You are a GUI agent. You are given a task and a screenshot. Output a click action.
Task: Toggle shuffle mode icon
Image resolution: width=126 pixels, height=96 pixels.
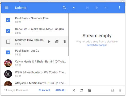click(x=74, y=90)
